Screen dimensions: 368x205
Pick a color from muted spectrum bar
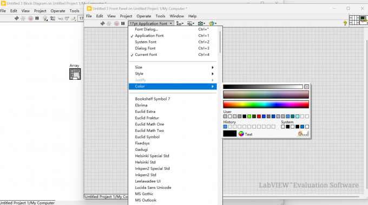[266, 94]
